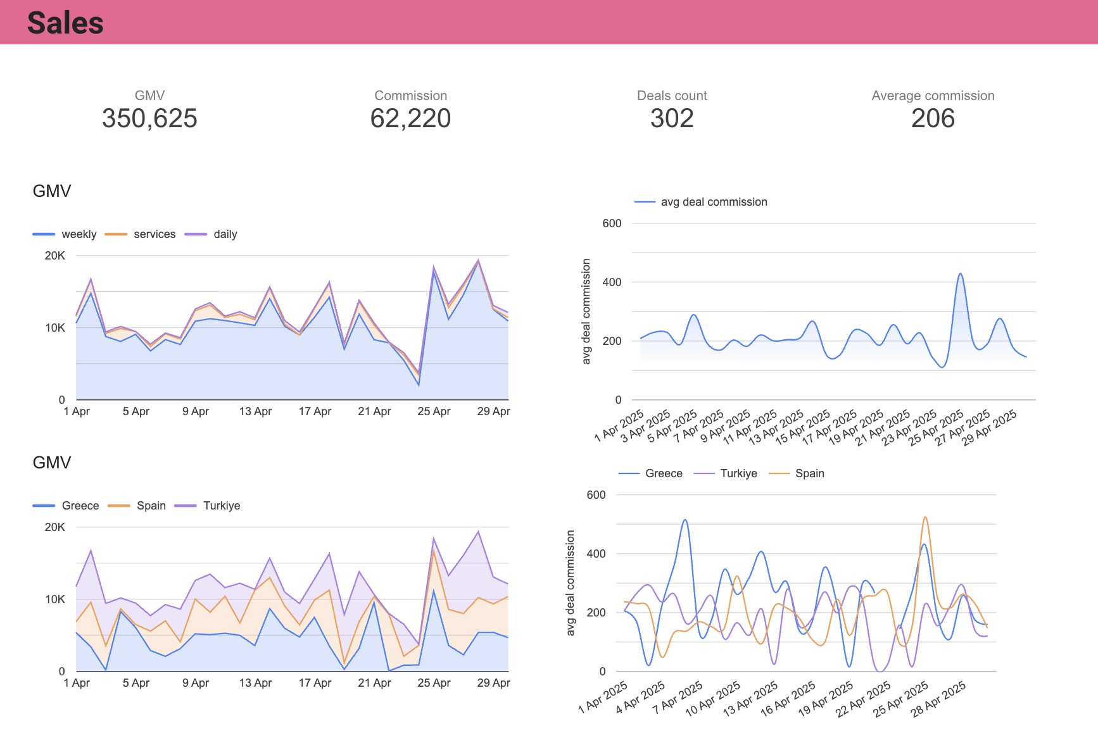Image resolution: width=1098 pixels, height=738 pixels.
Task: Click the 23 Apr 2025 axis label
Action: (910, 427)
